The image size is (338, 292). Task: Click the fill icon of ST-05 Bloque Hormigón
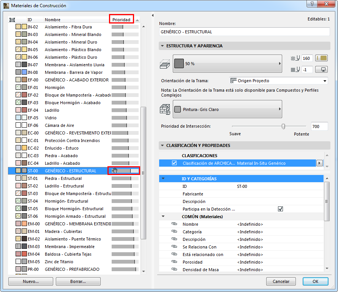coord(18,209)
